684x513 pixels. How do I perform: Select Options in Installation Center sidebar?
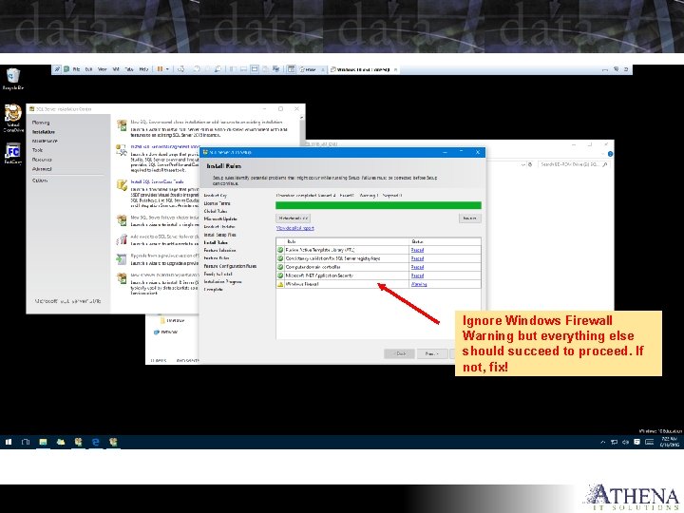click(x=40, y=180)
